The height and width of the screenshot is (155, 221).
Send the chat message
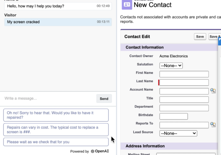tap(104, 99)
